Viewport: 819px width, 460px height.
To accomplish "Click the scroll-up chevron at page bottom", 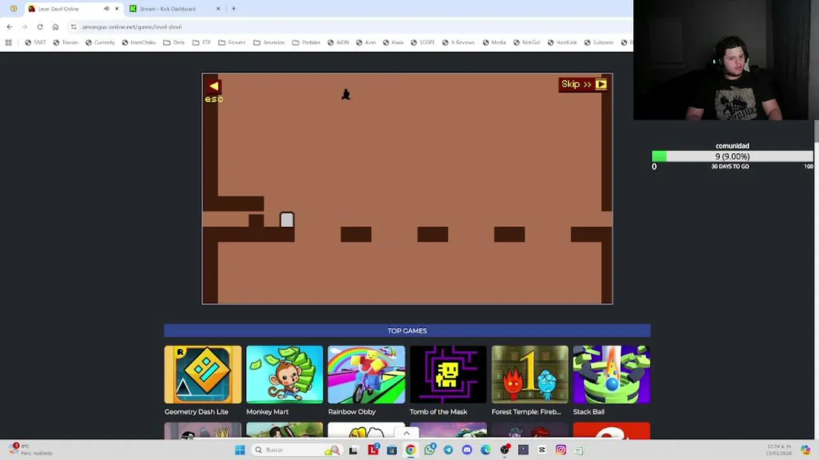I will point(406,434).
